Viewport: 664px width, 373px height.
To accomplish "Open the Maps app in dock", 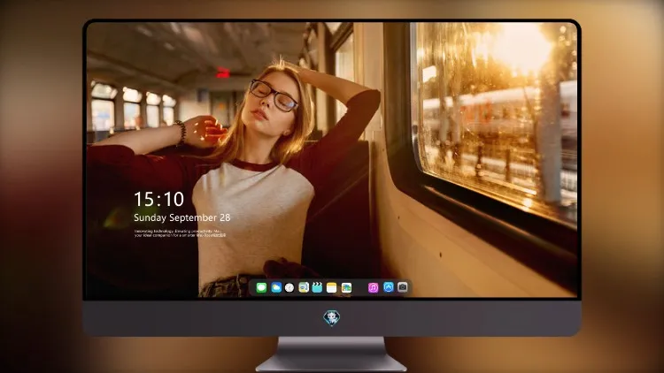I will pos(304,287).
